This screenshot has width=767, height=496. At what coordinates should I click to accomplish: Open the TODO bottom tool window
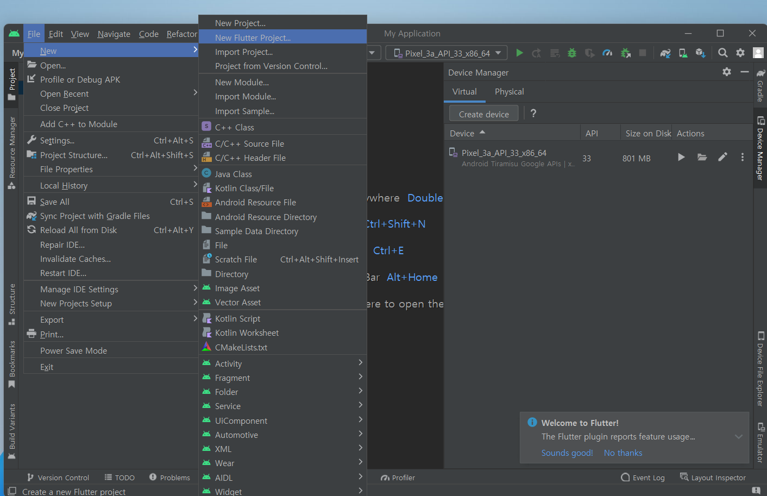click(120, 478)
